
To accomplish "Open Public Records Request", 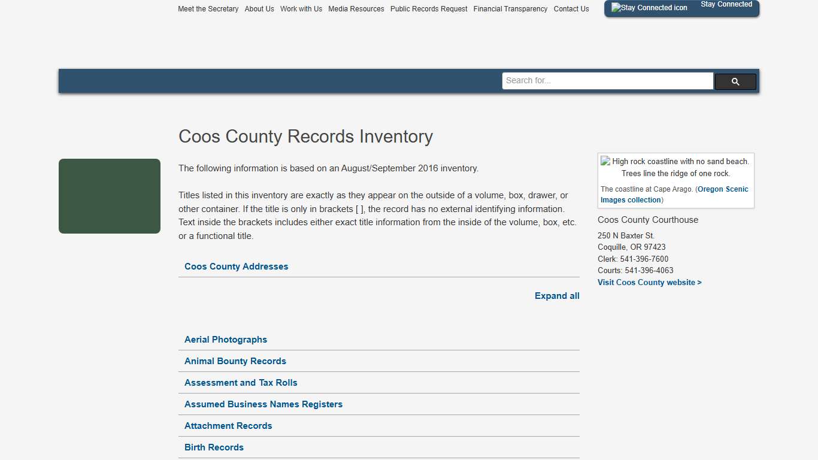I will 429,8.
